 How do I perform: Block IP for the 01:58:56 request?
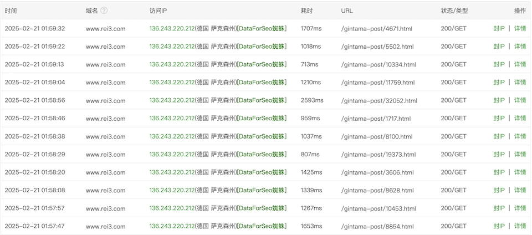pos(499,100)
